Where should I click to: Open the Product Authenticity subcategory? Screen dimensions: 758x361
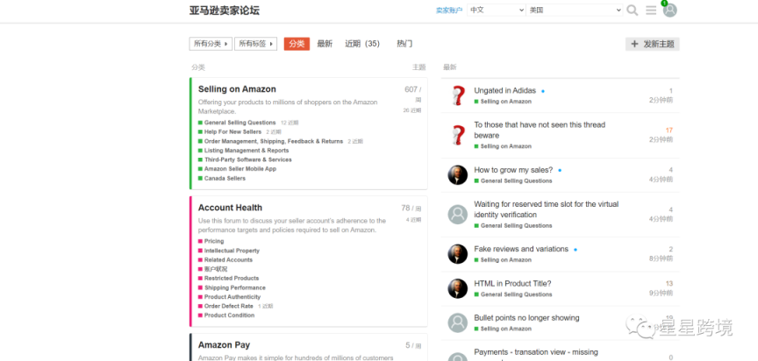pyautogui.click(x=232, y=297)
